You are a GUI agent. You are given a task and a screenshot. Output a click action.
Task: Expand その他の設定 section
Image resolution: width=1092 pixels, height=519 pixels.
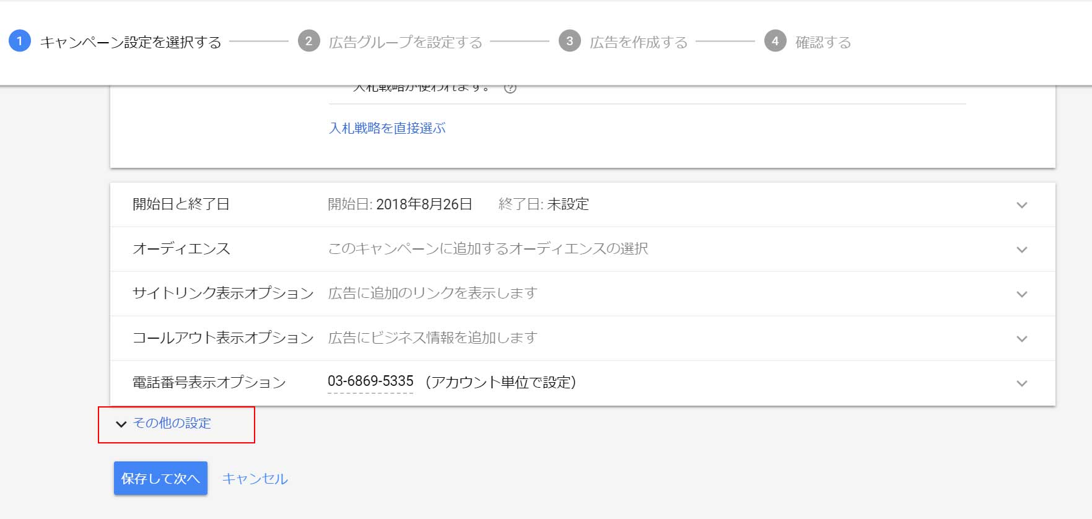[x=164, y=424]
